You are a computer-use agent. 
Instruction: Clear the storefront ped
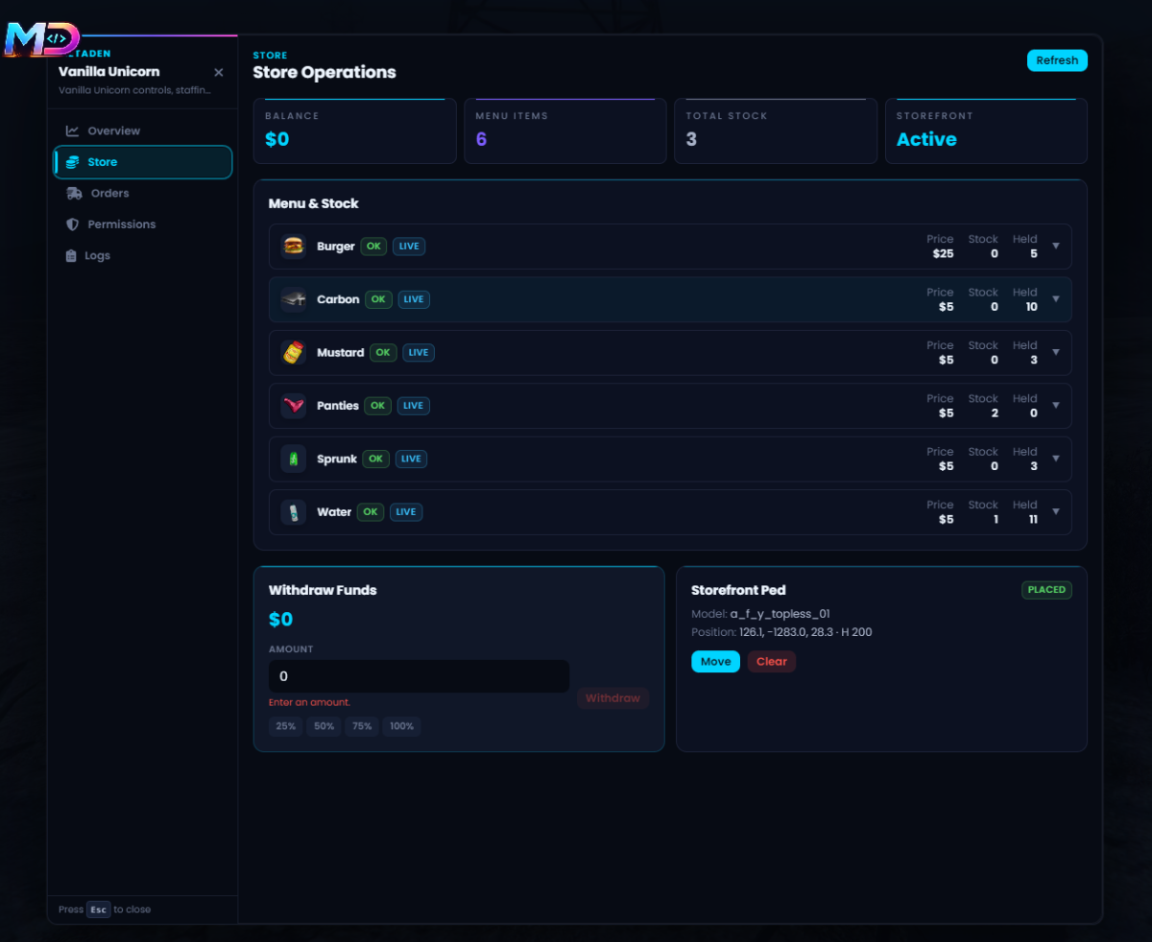coord(771,662)
